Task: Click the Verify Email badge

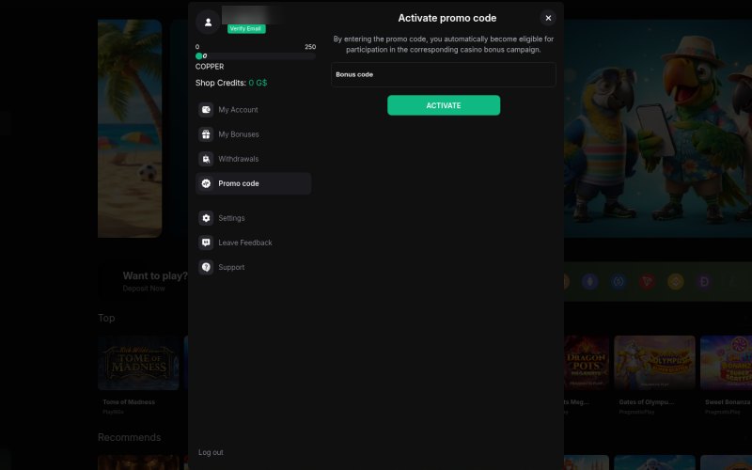Action: 246,29
